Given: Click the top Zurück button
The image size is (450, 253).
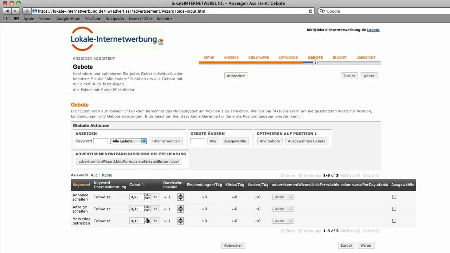Looking at the screenshot, I should [349, 76].
